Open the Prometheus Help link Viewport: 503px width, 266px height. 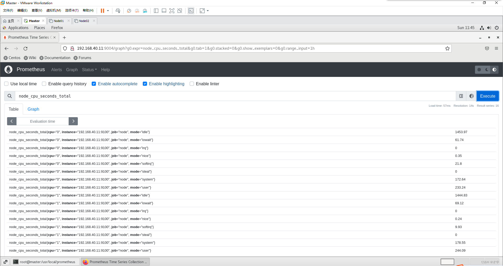tap(106, 70)
